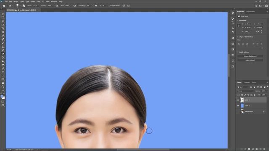The height and width of the screenshot is (151, 269).
Task: Click the vertical canvas scrollbar
Action: (x=229, y=65)
